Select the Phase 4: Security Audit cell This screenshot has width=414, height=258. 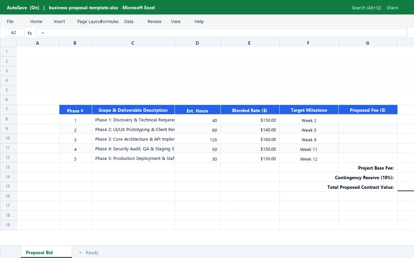pos(134,148)
